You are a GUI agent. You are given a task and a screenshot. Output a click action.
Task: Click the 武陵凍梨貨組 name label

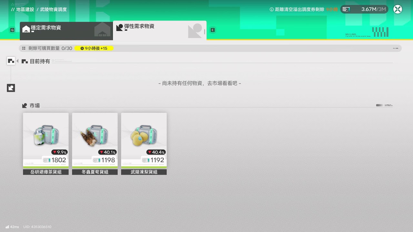click(x=144, y=172)
